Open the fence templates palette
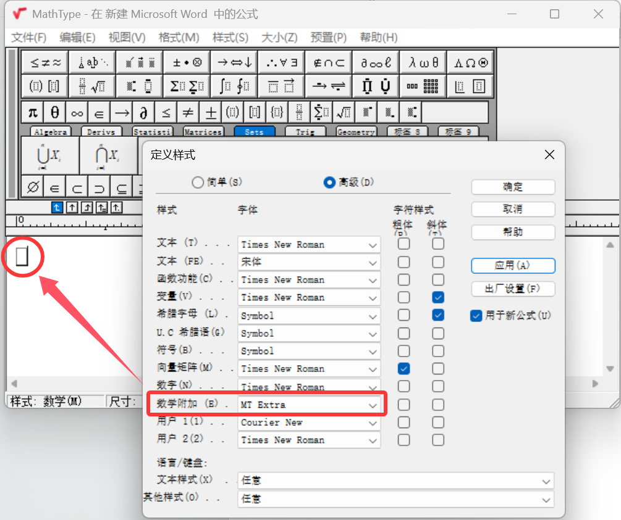Image resolution: width=621 pixels, height=520 pixels. 44,86
